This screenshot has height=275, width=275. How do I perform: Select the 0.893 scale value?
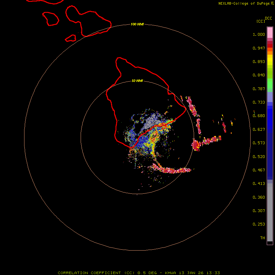[x=259, y=61]
